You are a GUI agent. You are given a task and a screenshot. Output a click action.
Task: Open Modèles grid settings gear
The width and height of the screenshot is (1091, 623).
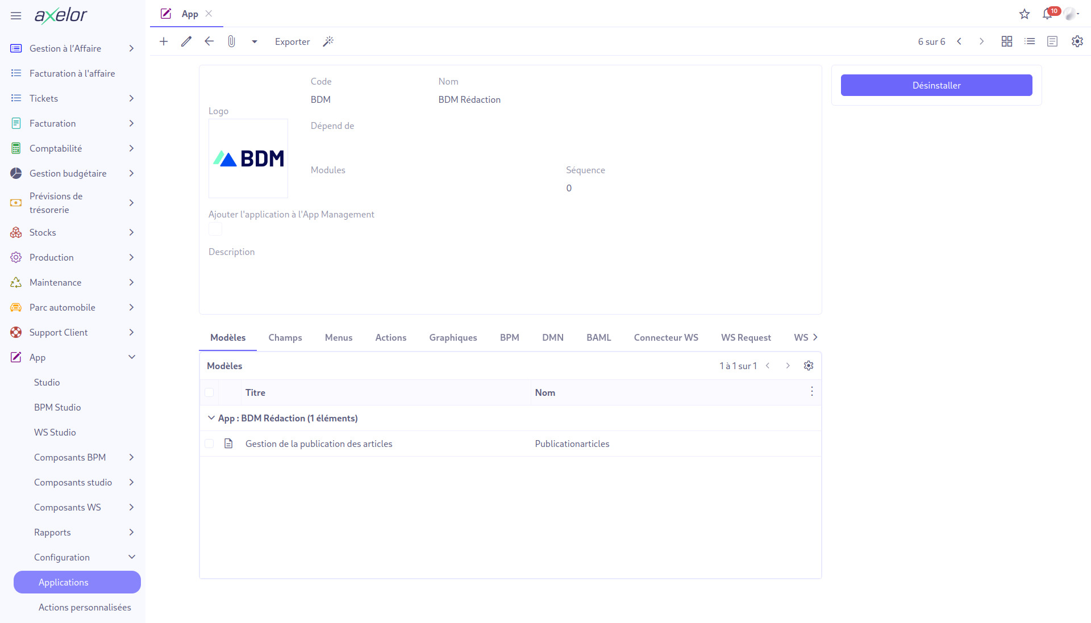click(x=809, y=366)
